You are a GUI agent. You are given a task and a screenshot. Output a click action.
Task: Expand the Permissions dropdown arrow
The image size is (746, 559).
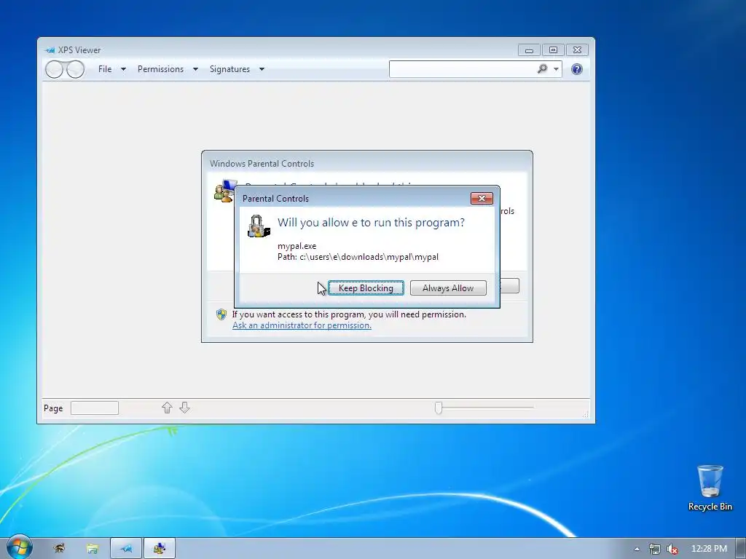click(195, 69)
